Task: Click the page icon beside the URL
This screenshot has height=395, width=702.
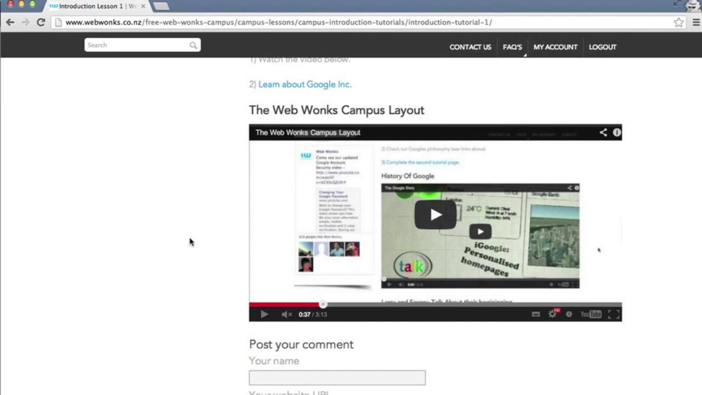Action: coord(58,22)
